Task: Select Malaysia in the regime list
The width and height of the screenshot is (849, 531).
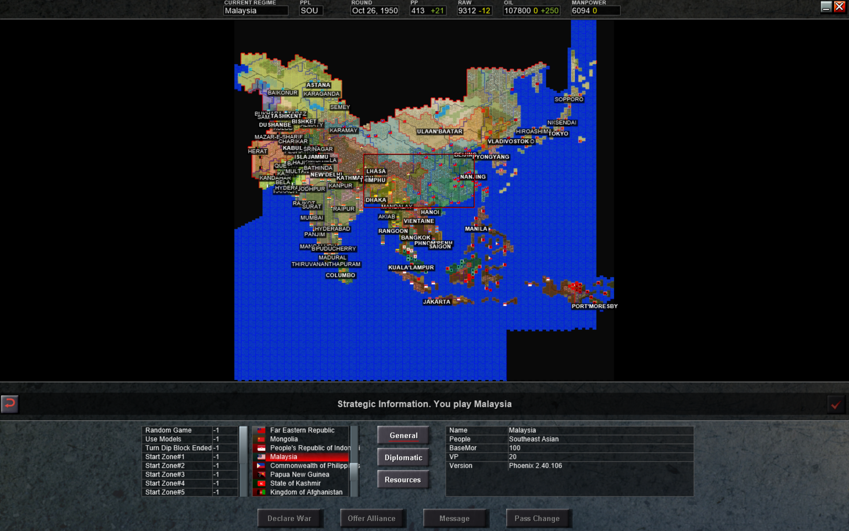Action: coord(301,457)
